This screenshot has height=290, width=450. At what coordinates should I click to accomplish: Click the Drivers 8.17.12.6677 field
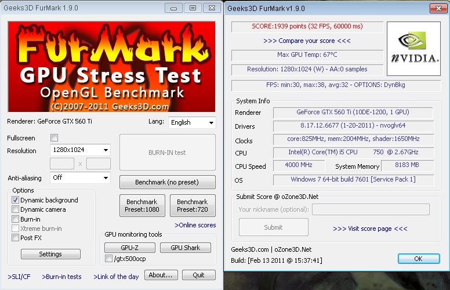[x=353, y=126]
